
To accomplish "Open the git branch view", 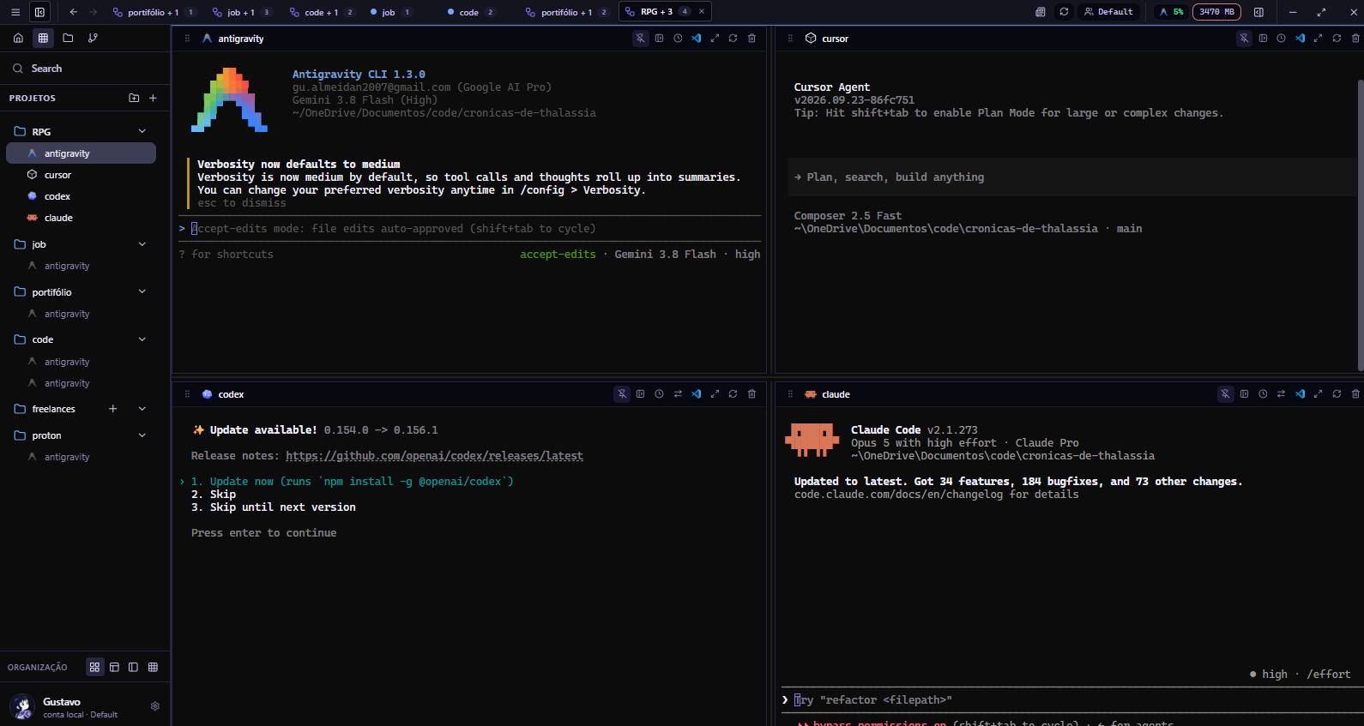I will pos(93,38).
